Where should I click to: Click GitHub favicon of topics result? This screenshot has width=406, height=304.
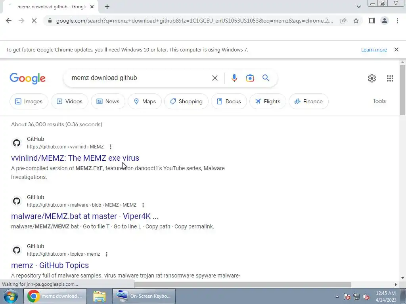[17, 250]
